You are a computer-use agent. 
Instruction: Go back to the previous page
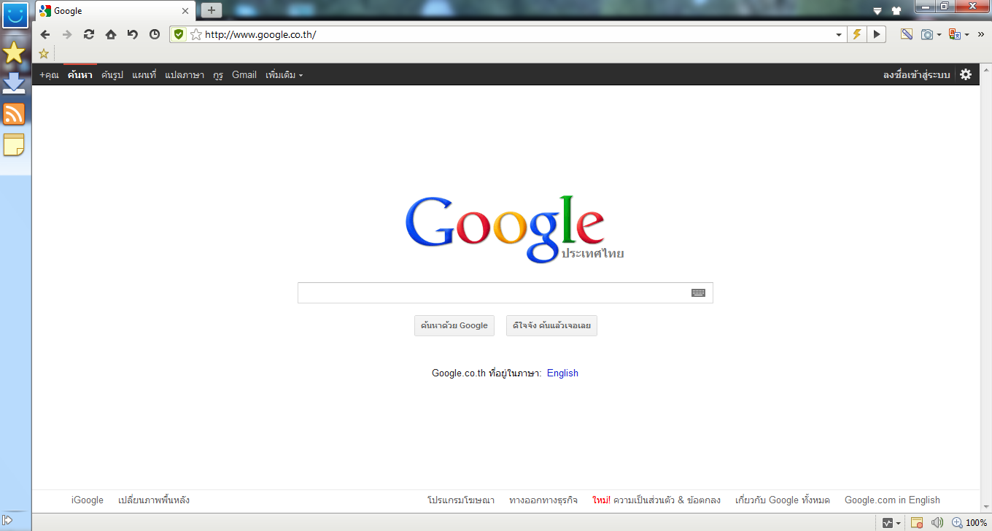point(45,34)
